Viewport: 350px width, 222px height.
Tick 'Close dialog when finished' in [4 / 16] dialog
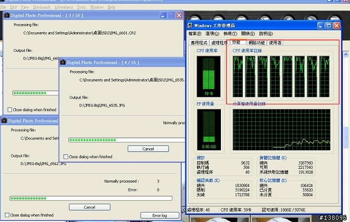point(66,156)
